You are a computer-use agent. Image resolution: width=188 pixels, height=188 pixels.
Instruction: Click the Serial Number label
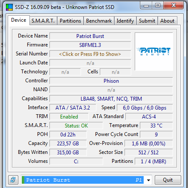coord(32,54)
